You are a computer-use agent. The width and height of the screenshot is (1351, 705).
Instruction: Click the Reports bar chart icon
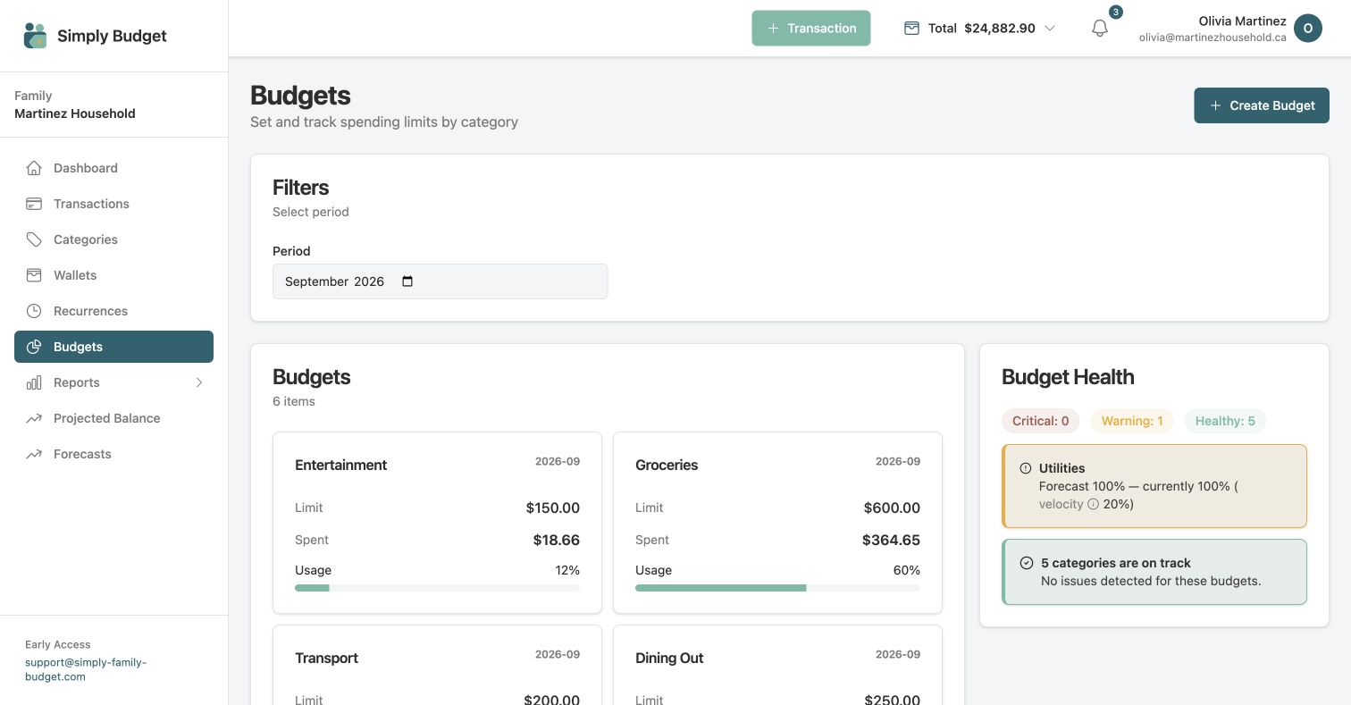34,382
